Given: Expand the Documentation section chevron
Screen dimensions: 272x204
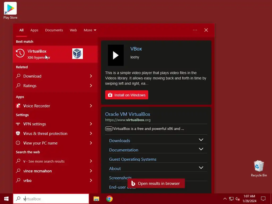Looking at the screenshot, I should point(201,149).
